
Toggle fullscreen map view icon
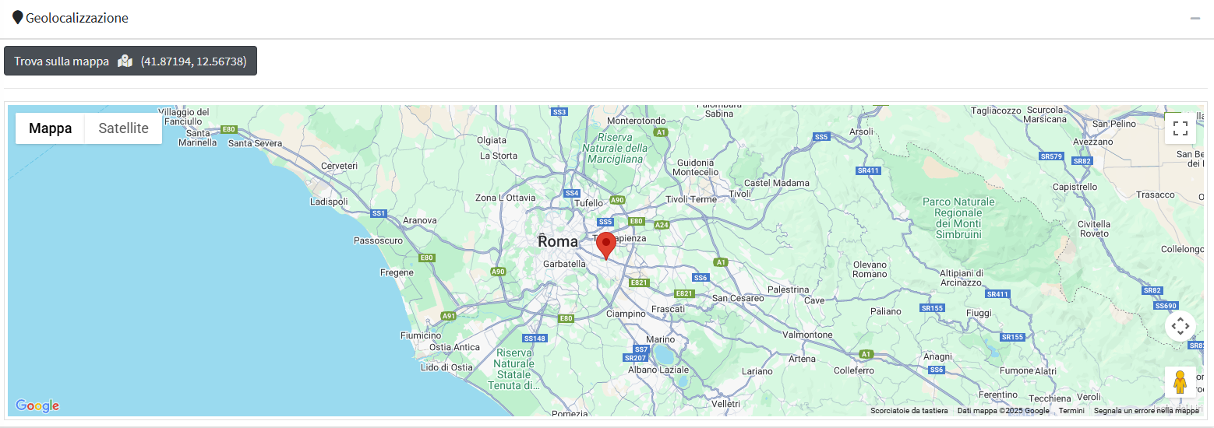coord(1180,128)
